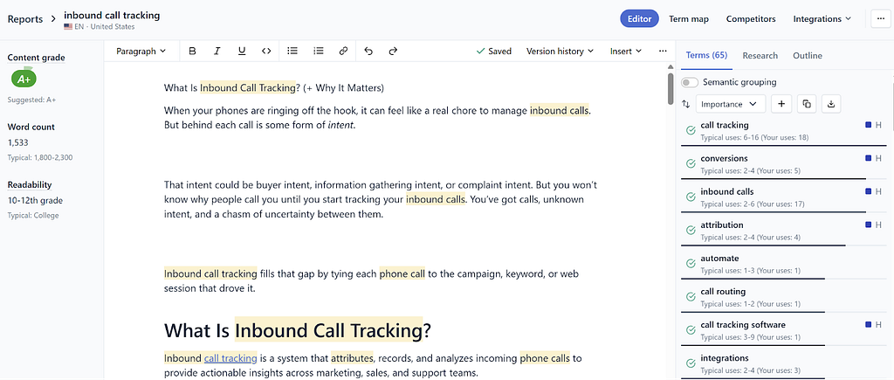Viewport: 894px width, 380px height.
Task: Click the Readability 10-12th grade value
Action: [35, 200]
